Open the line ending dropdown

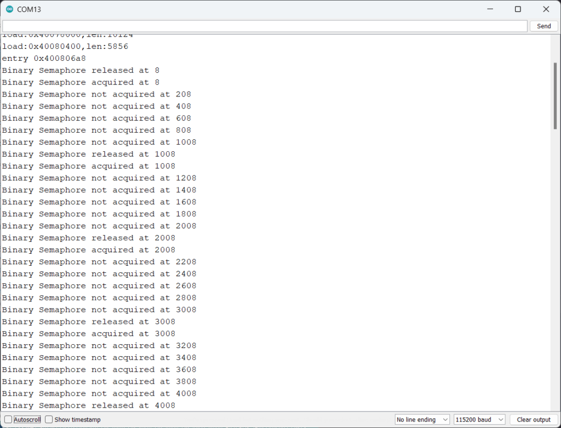pos(421,419)
